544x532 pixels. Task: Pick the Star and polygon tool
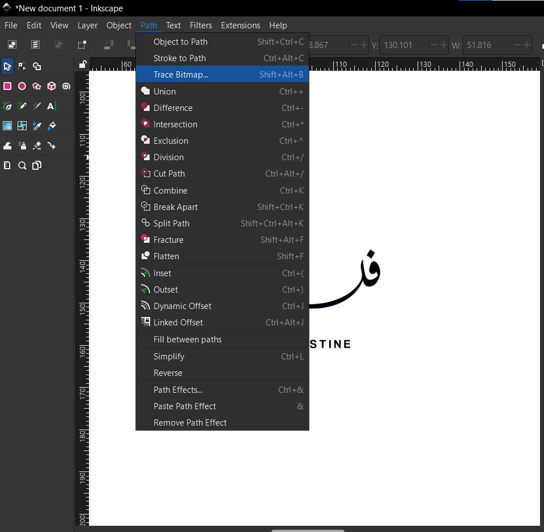point(36,86)
